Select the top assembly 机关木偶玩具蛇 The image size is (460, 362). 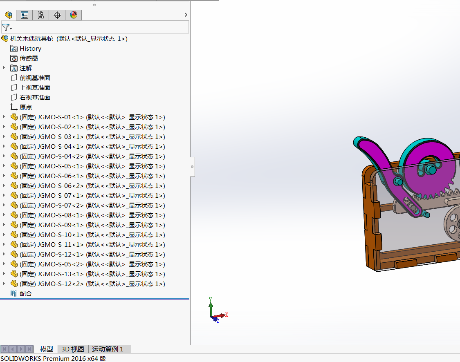click(69, 39)
